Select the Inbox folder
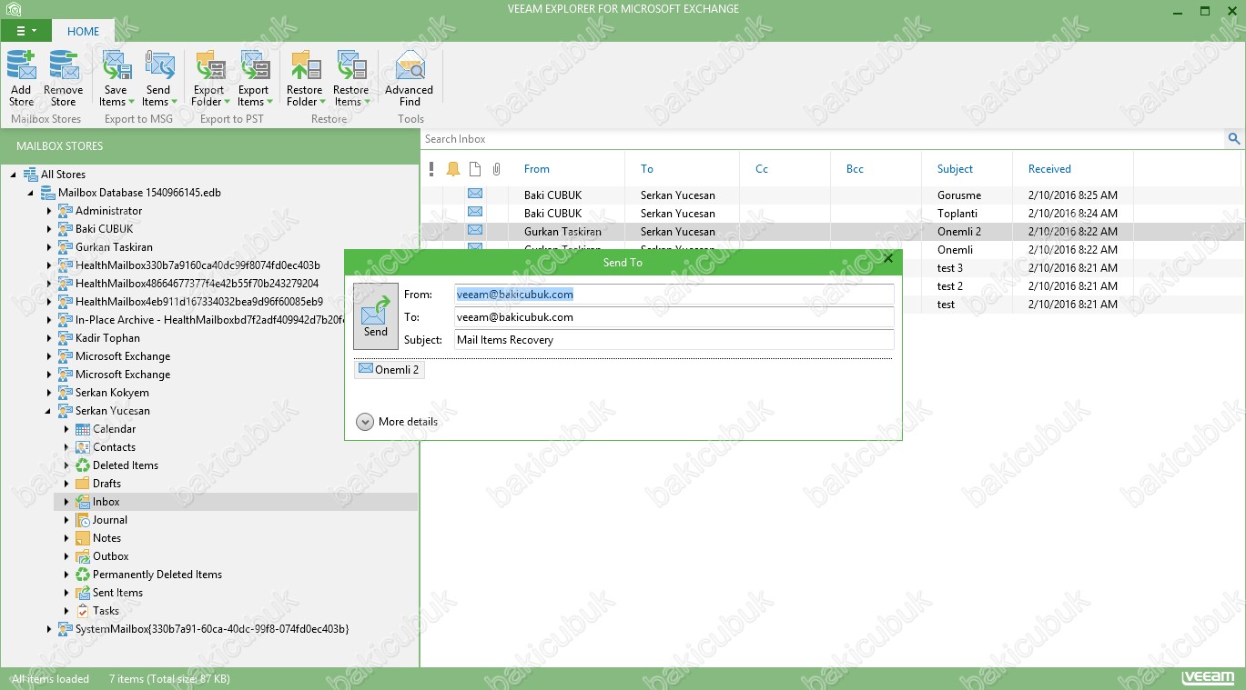1246x690 pixels. [x=106, y=502]
